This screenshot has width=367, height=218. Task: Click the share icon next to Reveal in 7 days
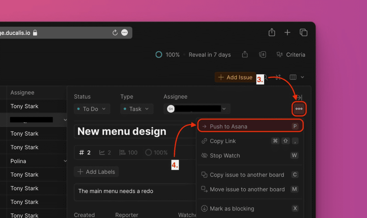(x=245, y=54)
